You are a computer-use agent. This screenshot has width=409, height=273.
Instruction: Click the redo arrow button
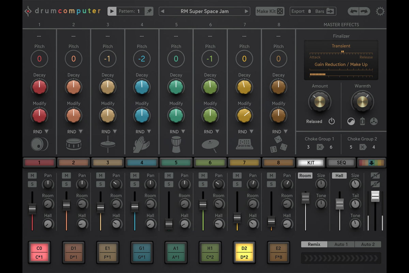click(x=364, y=11)
